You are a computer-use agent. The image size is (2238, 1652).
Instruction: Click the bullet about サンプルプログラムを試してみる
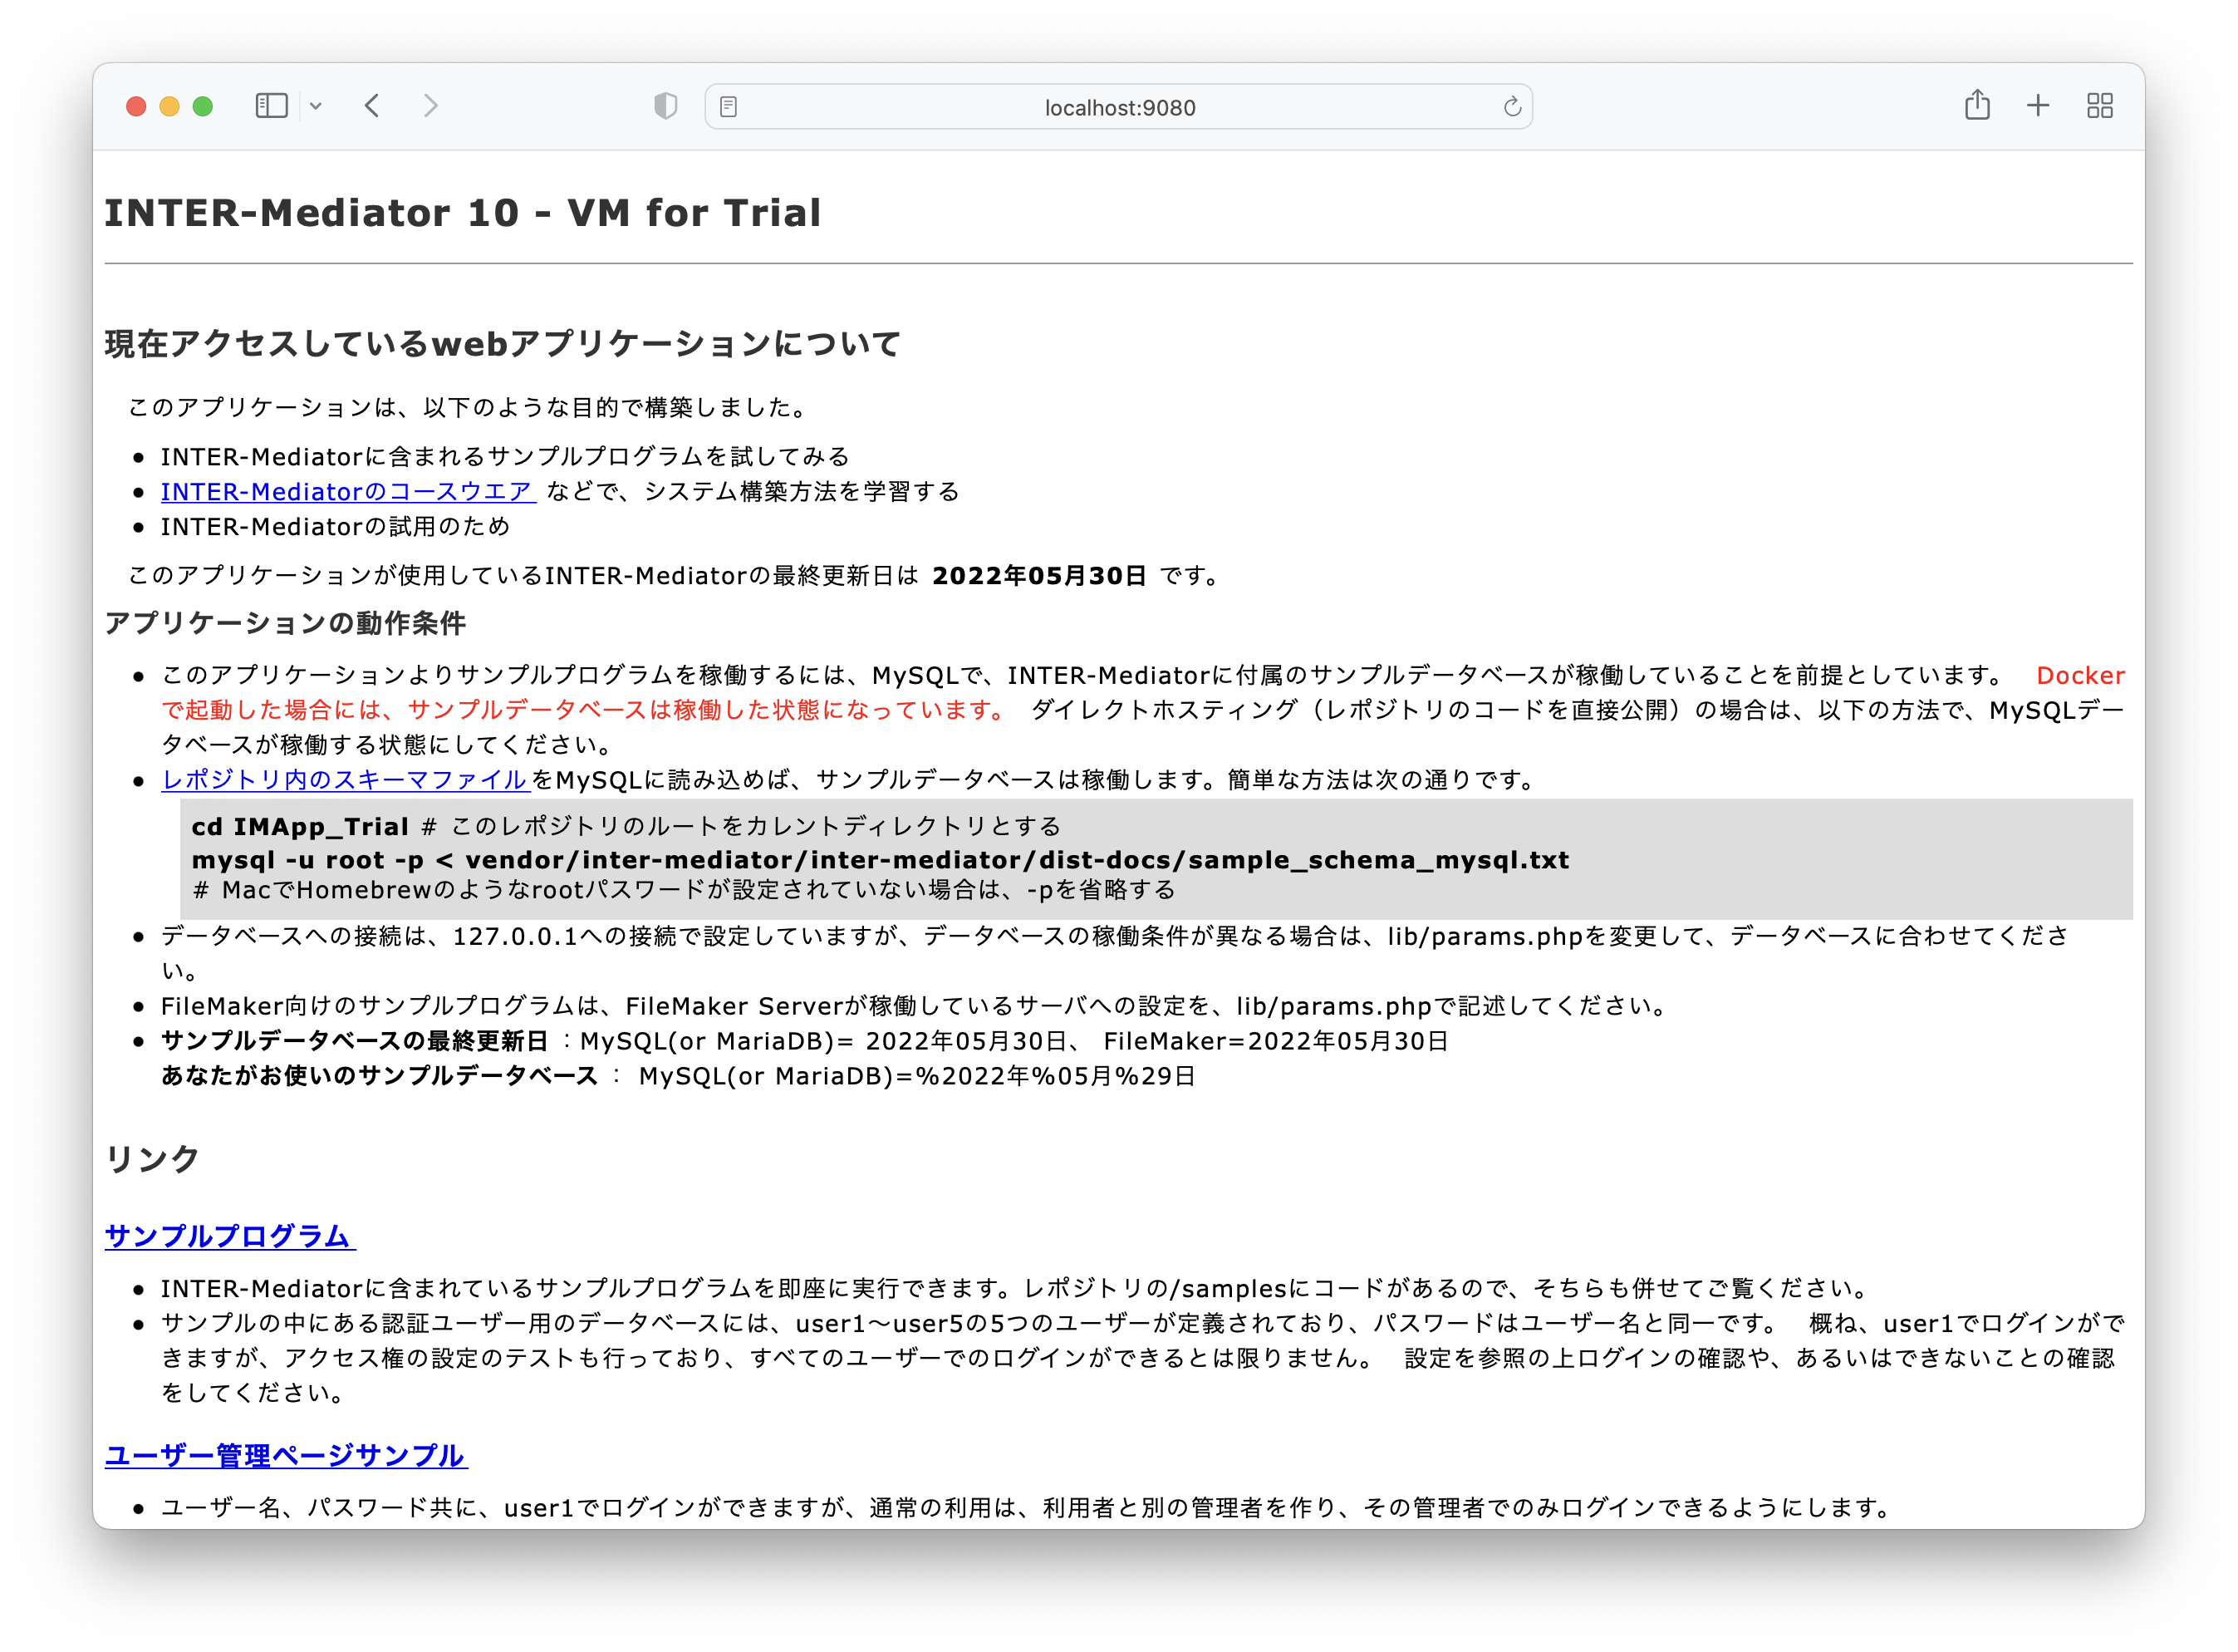505,457
